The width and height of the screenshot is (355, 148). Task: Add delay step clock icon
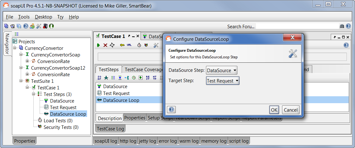click(x=134, y=78)
